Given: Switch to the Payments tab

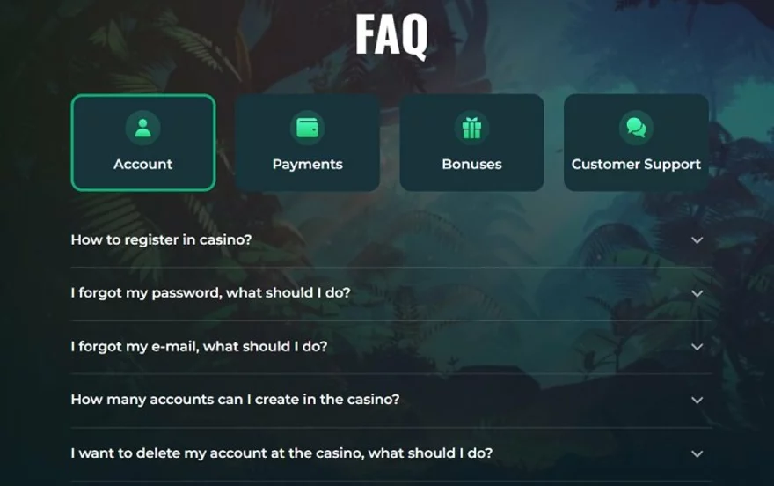Looking at the screenshot, I should pyautogui.click(x=307, y=143).
